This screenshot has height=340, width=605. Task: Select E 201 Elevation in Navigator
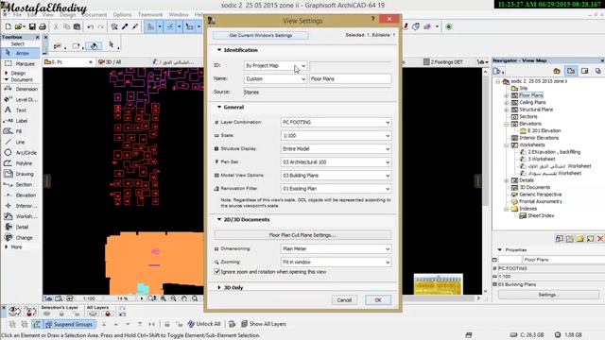tap(544, 130)
